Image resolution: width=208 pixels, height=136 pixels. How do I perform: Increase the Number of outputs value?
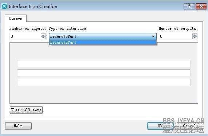click(195, 35)
